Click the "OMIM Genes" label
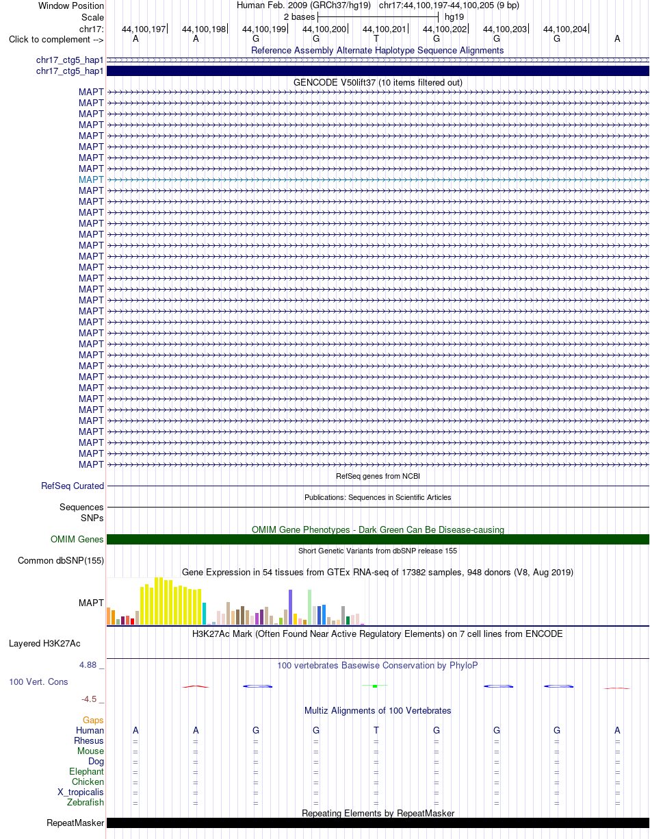Screen dimensions: 650x839 tap(77, 540)
